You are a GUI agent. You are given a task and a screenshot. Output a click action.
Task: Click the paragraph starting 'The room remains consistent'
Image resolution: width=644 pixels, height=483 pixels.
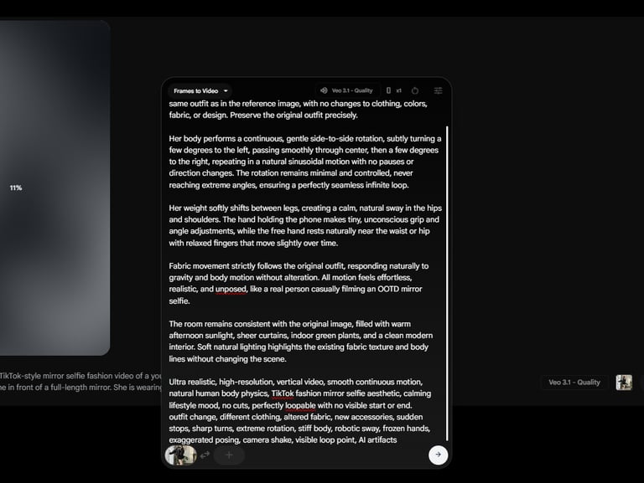tap(301, 342)
